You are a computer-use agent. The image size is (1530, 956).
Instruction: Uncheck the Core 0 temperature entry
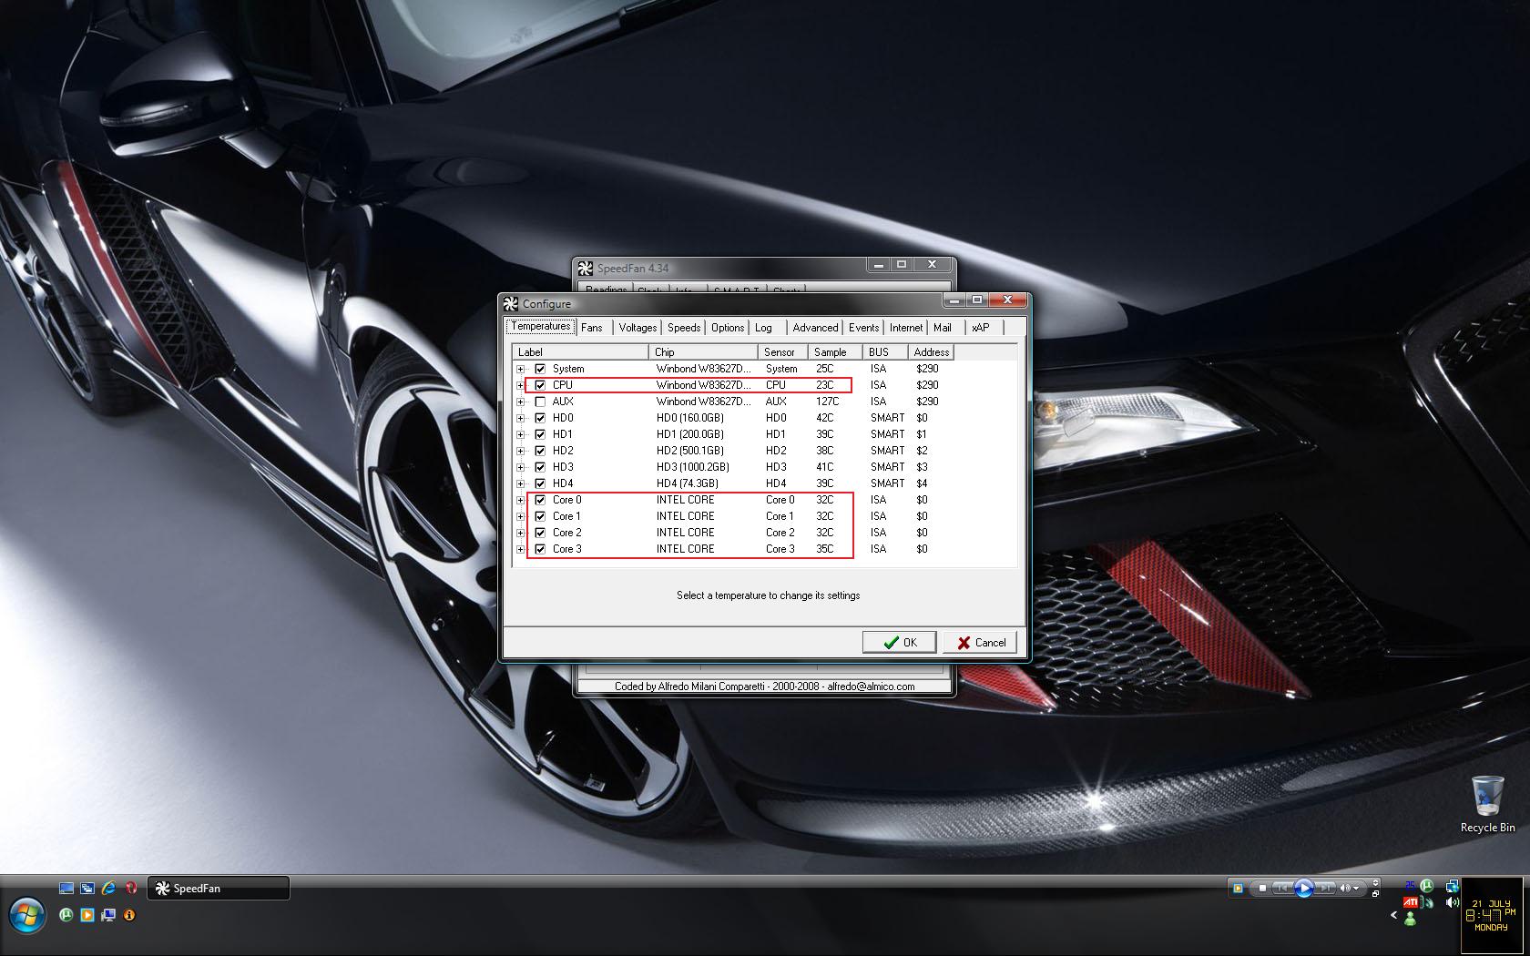[x=538, y=500]
